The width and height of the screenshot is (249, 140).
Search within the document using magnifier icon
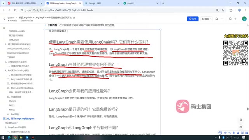230,19
